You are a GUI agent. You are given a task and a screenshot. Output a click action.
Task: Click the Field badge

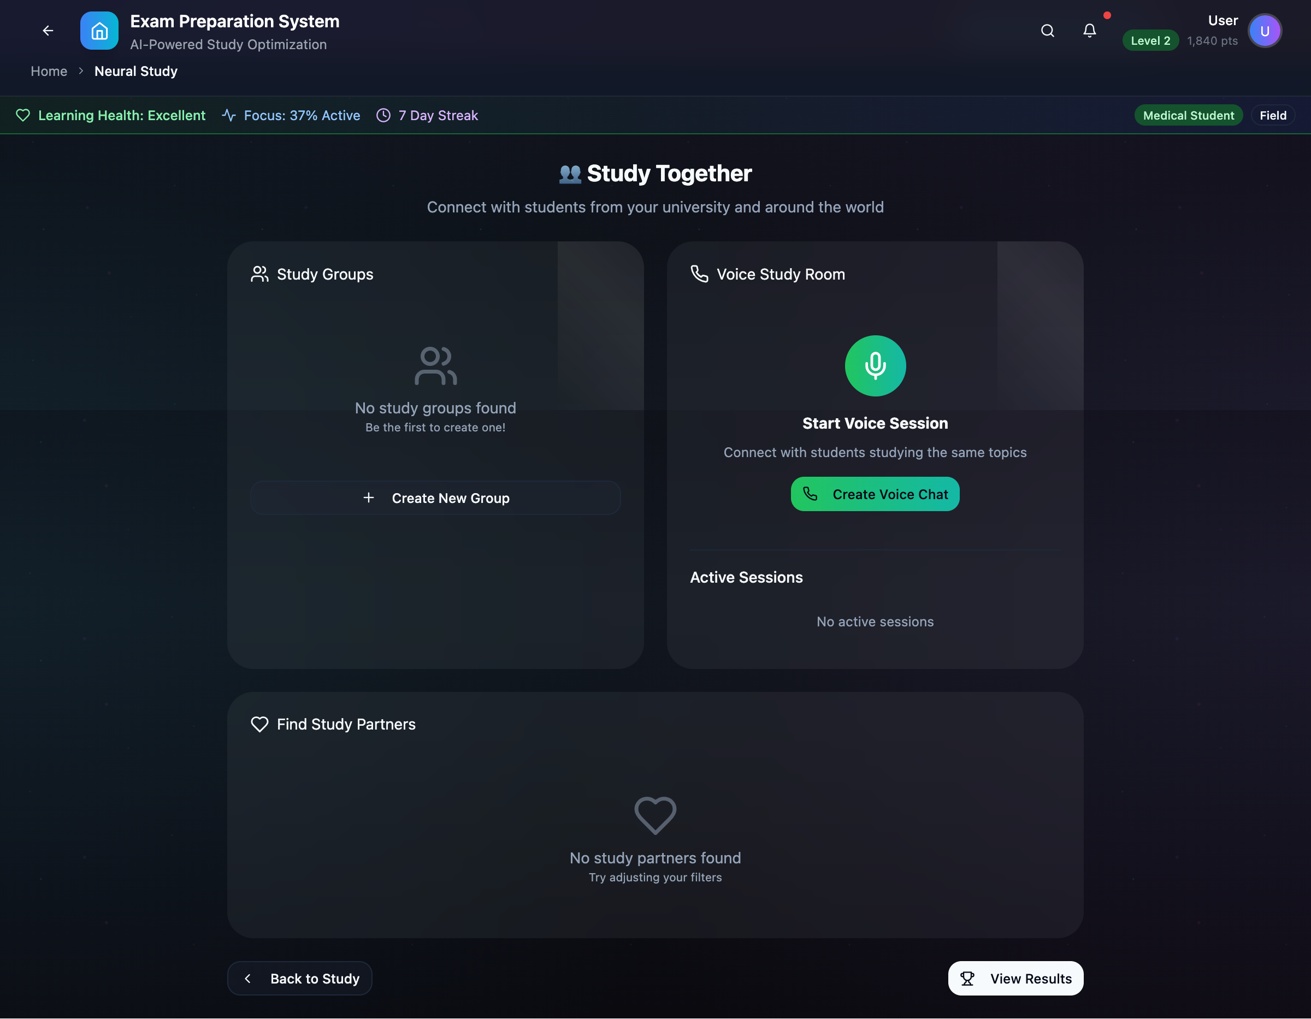tap(1273, 115)
